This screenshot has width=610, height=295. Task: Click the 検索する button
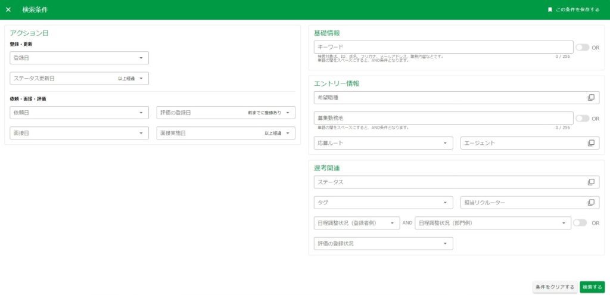click(592, 287)
